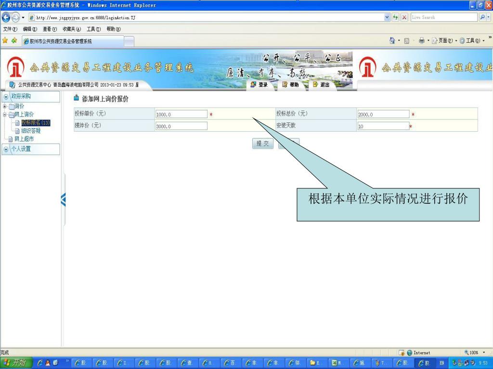Refresh the page with green arrows icon
Viewport: 493px width, 369px height.
click(396, 17)
